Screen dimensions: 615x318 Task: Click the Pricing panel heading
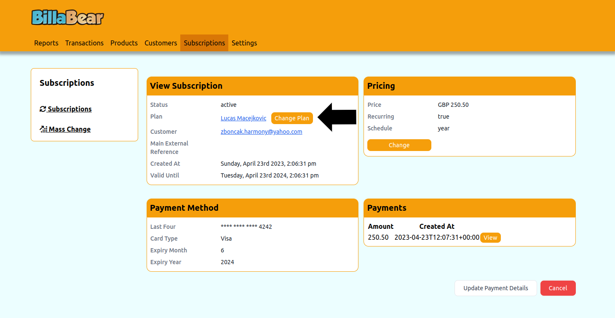(381, 86)
